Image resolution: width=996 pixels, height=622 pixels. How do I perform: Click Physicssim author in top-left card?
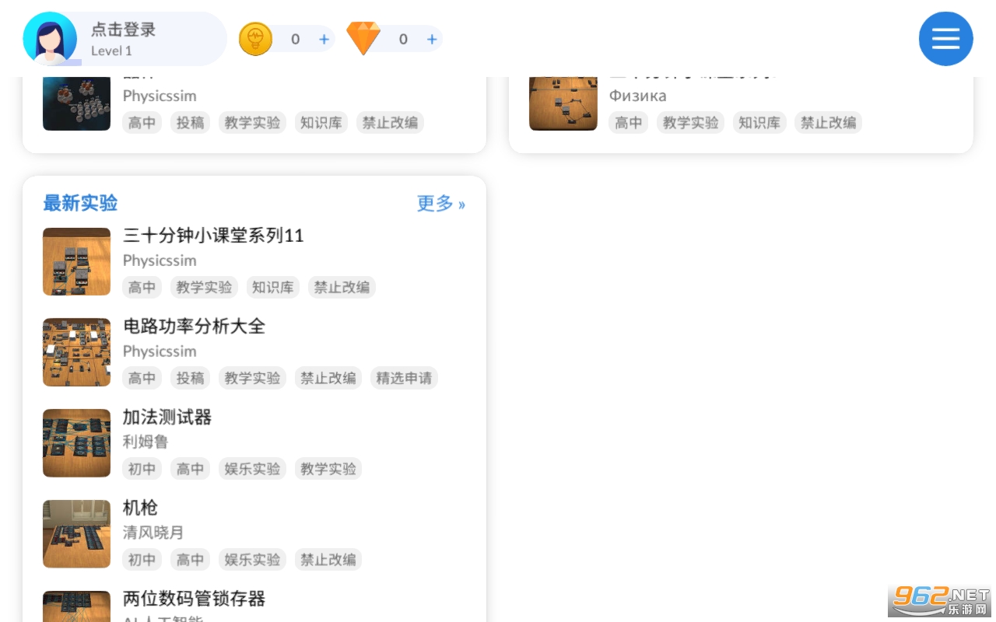point(160,96)
